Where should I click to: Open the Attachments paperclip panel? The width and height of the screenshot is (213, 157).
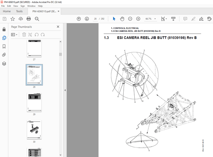(4, 55)
